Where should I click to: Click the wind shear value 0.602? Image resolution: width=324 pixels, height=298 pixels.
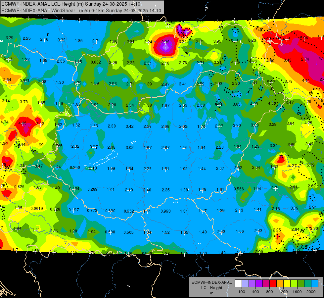coord(96,62)
